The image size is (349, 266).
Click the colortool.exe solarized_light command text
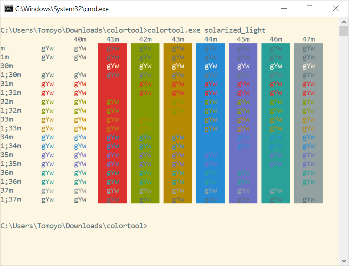tap(206, 30)
